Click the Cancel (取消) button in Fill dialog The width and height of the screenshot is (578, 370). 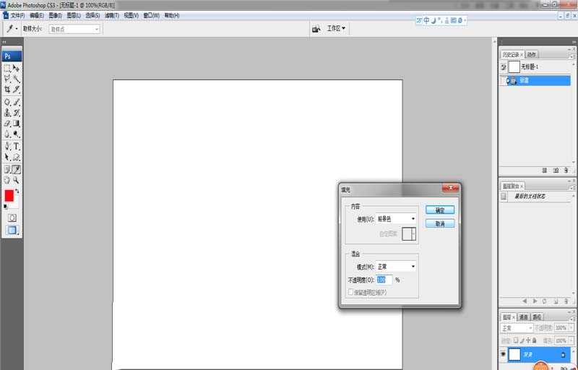pos(440,224)
